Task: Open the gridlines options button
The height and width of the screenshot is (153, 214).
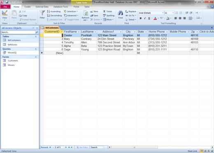Action: (x=191, y=18)
